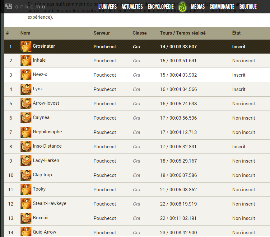
Task: Open Tooky's character profile link
Action: (39, 189)
